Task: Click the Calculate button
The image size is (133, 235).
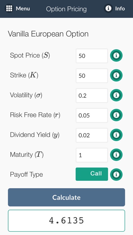Action: pos(67,197)
